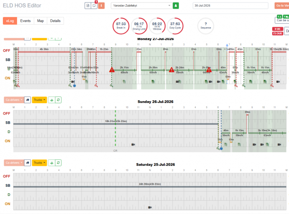Click the 05:22 14 Hr Window gauge
The width and height of the screenshot is (289, 214).
point(157,26)
